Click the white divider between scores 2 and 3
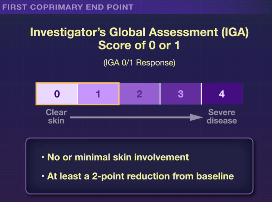The height and width of the screenshot is (202, 272). pos(160,94)
